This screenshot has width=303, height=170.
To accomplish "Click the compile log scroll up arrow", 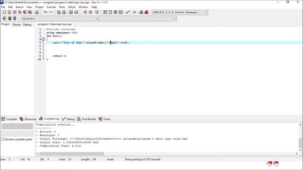I will pos(300,125).
